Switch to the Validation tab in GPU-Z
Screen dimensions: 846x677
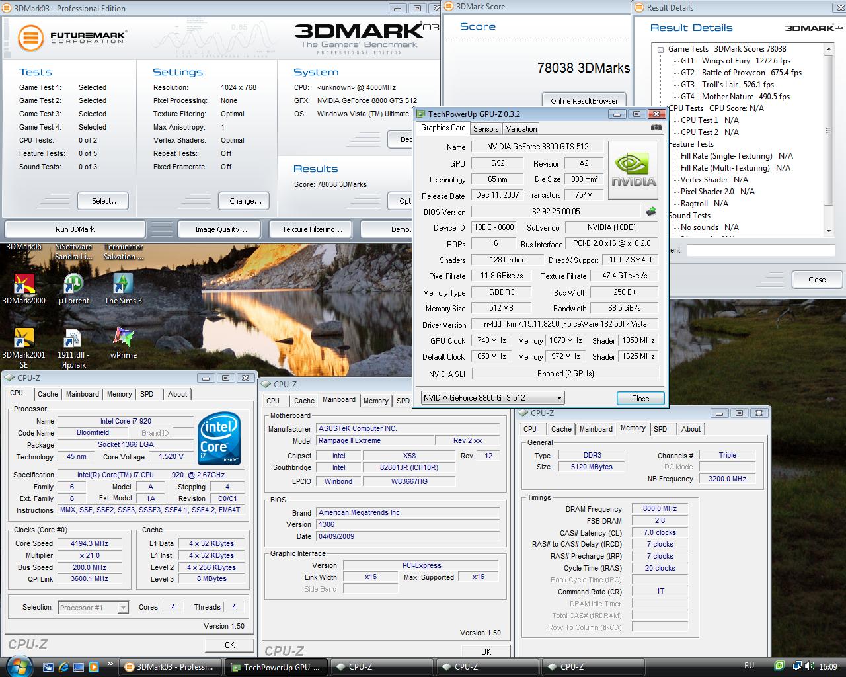[x=521, y=129]
